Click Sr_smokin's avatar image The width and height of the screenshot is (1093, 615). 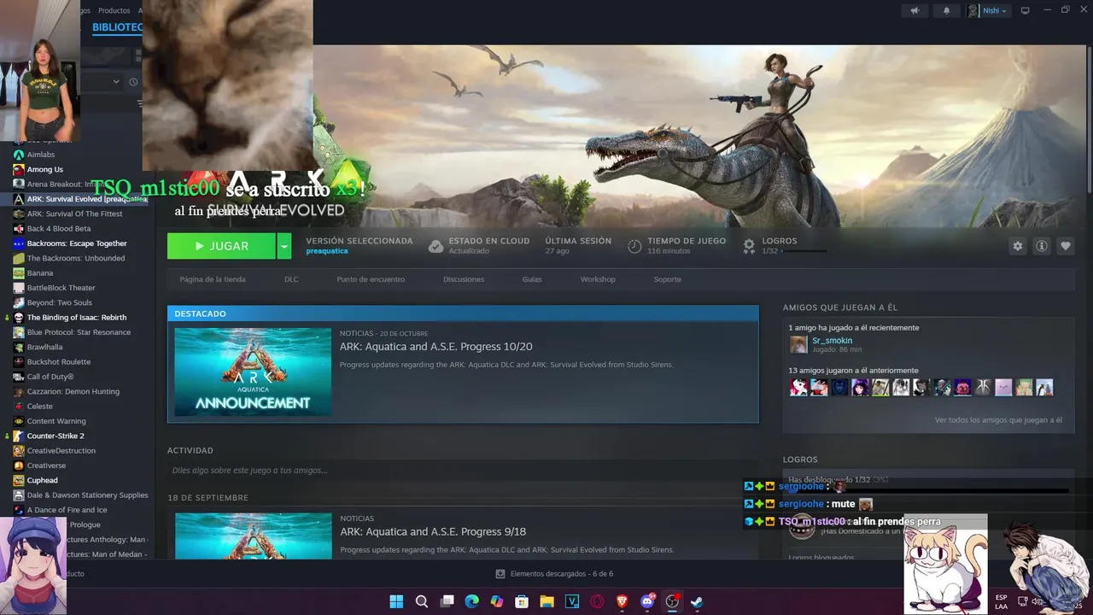point(798,344)
